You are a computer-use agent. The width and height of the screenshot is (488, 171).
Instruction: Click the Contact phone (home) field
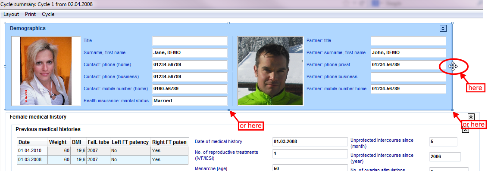[x=190, y=65]
